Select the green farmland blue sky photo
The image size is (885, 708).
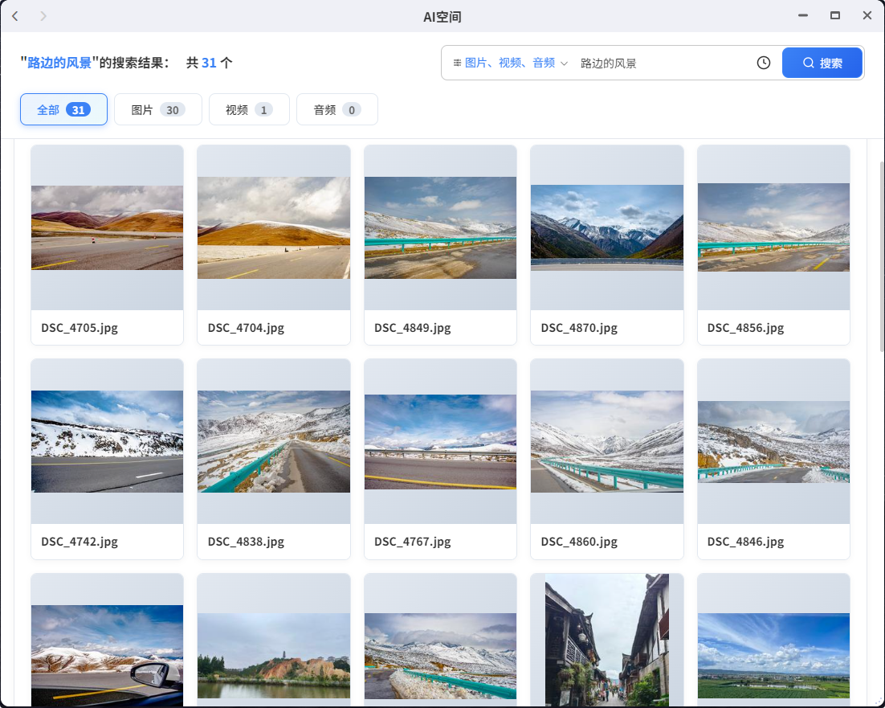point(773,656)
